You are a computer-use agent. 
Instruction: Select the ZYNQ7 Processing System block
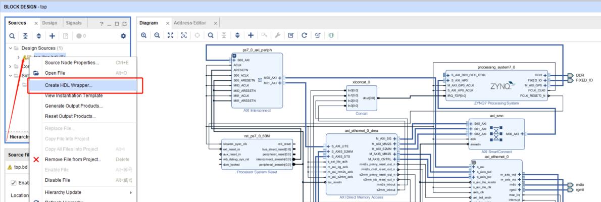point(496,85)
